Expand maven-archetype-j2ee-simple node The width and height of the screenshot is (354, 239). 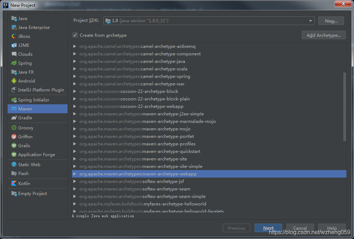pyautogui.click(x=75, y=114)
